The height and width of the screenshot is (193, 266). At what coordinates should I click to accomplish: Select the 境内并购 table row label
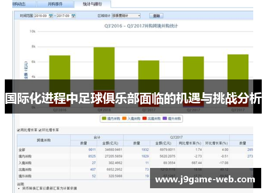(25, 157)
